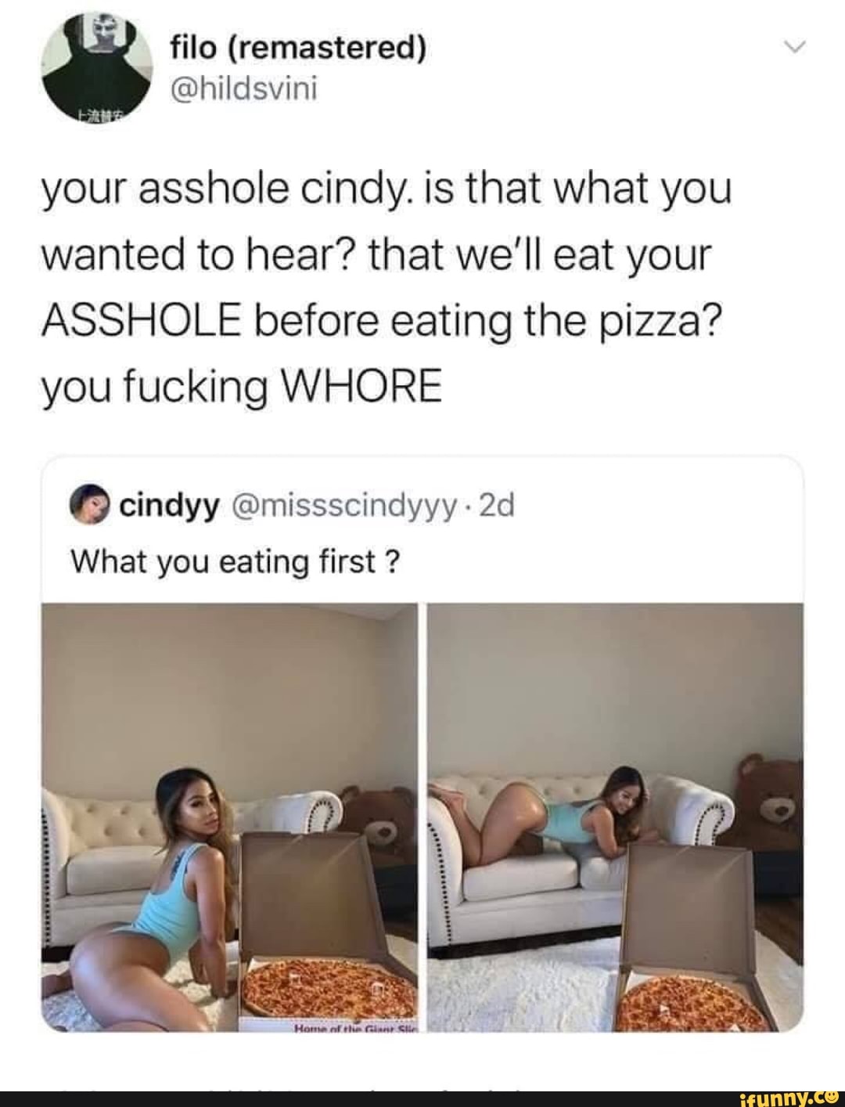Open the 'What you eating first ?' quoted text
The image size is (845, 1107).
pos(236,561)
